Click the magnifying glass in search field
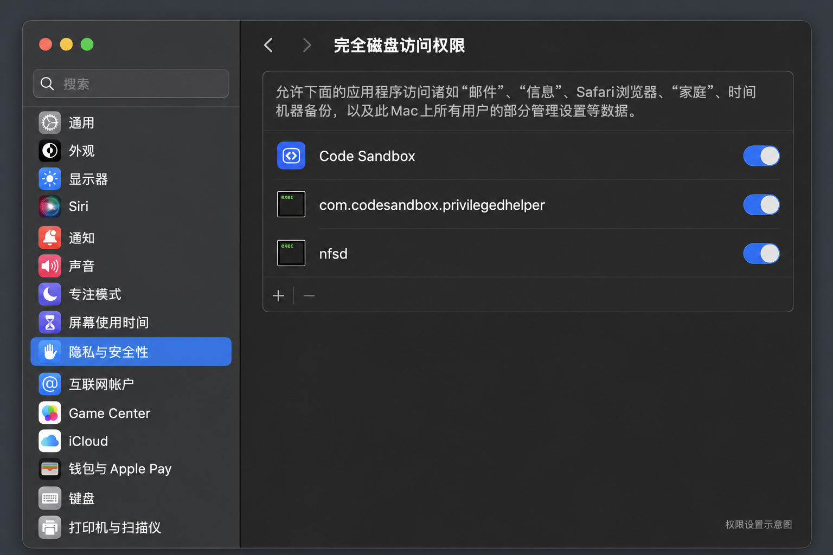Screen dimensions: 833x555 pos(48,83)
